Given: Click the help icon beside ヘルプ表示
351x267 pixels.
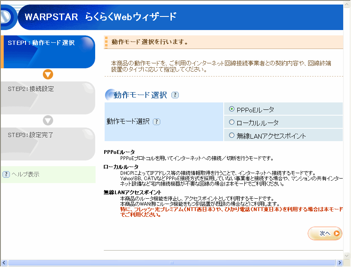Looking at the screenshot, I should point(6,174).
